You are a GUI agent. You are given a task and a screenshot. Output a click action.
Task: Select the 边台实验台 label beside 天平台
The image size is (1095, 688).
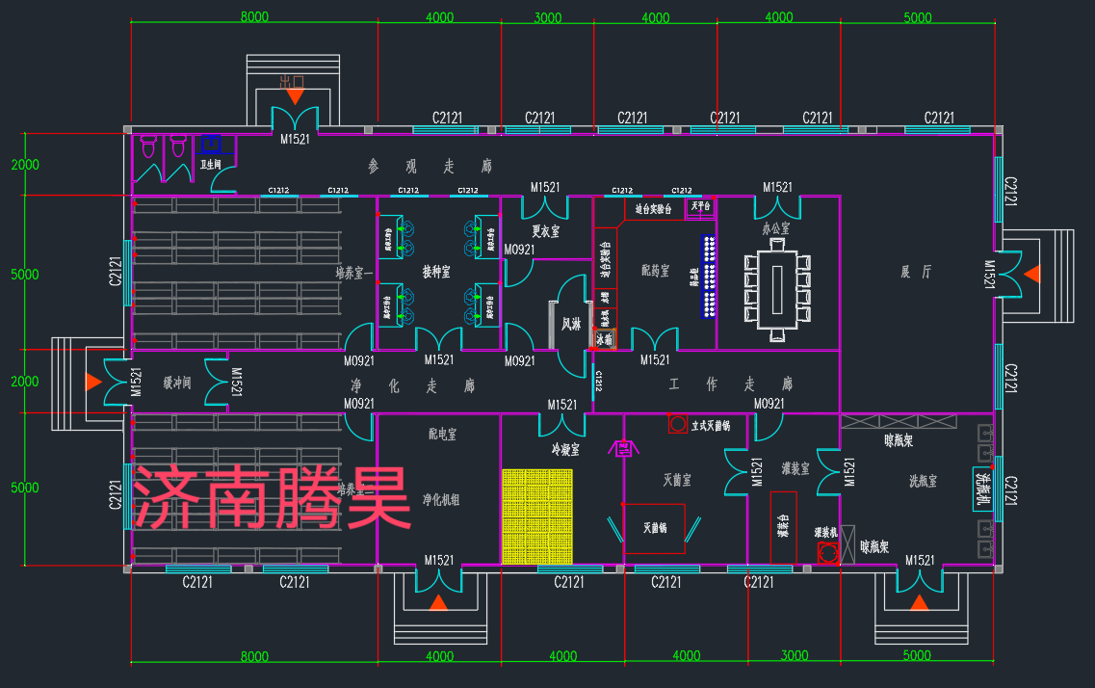pos(653,209)
